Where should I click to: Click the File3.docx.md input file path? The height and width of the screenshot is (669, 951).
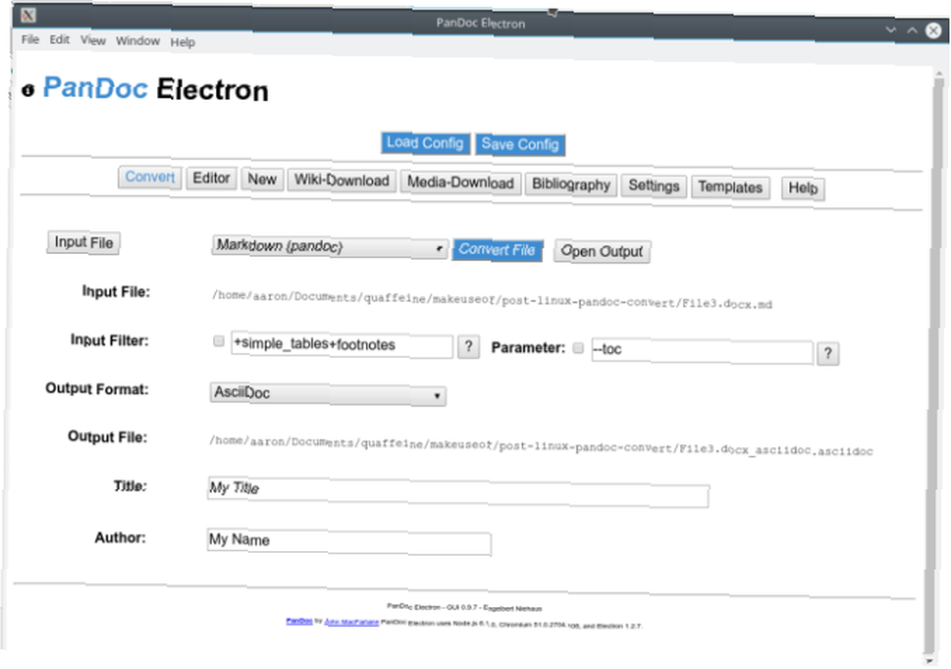492,299
